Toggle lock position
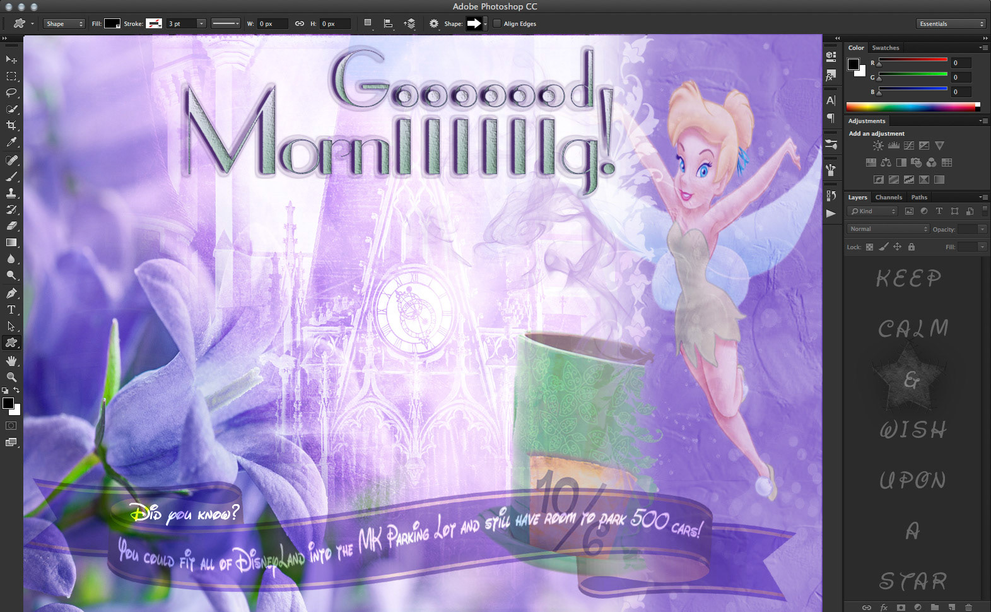This screenshot has height=612, width=991. point(897,247)
